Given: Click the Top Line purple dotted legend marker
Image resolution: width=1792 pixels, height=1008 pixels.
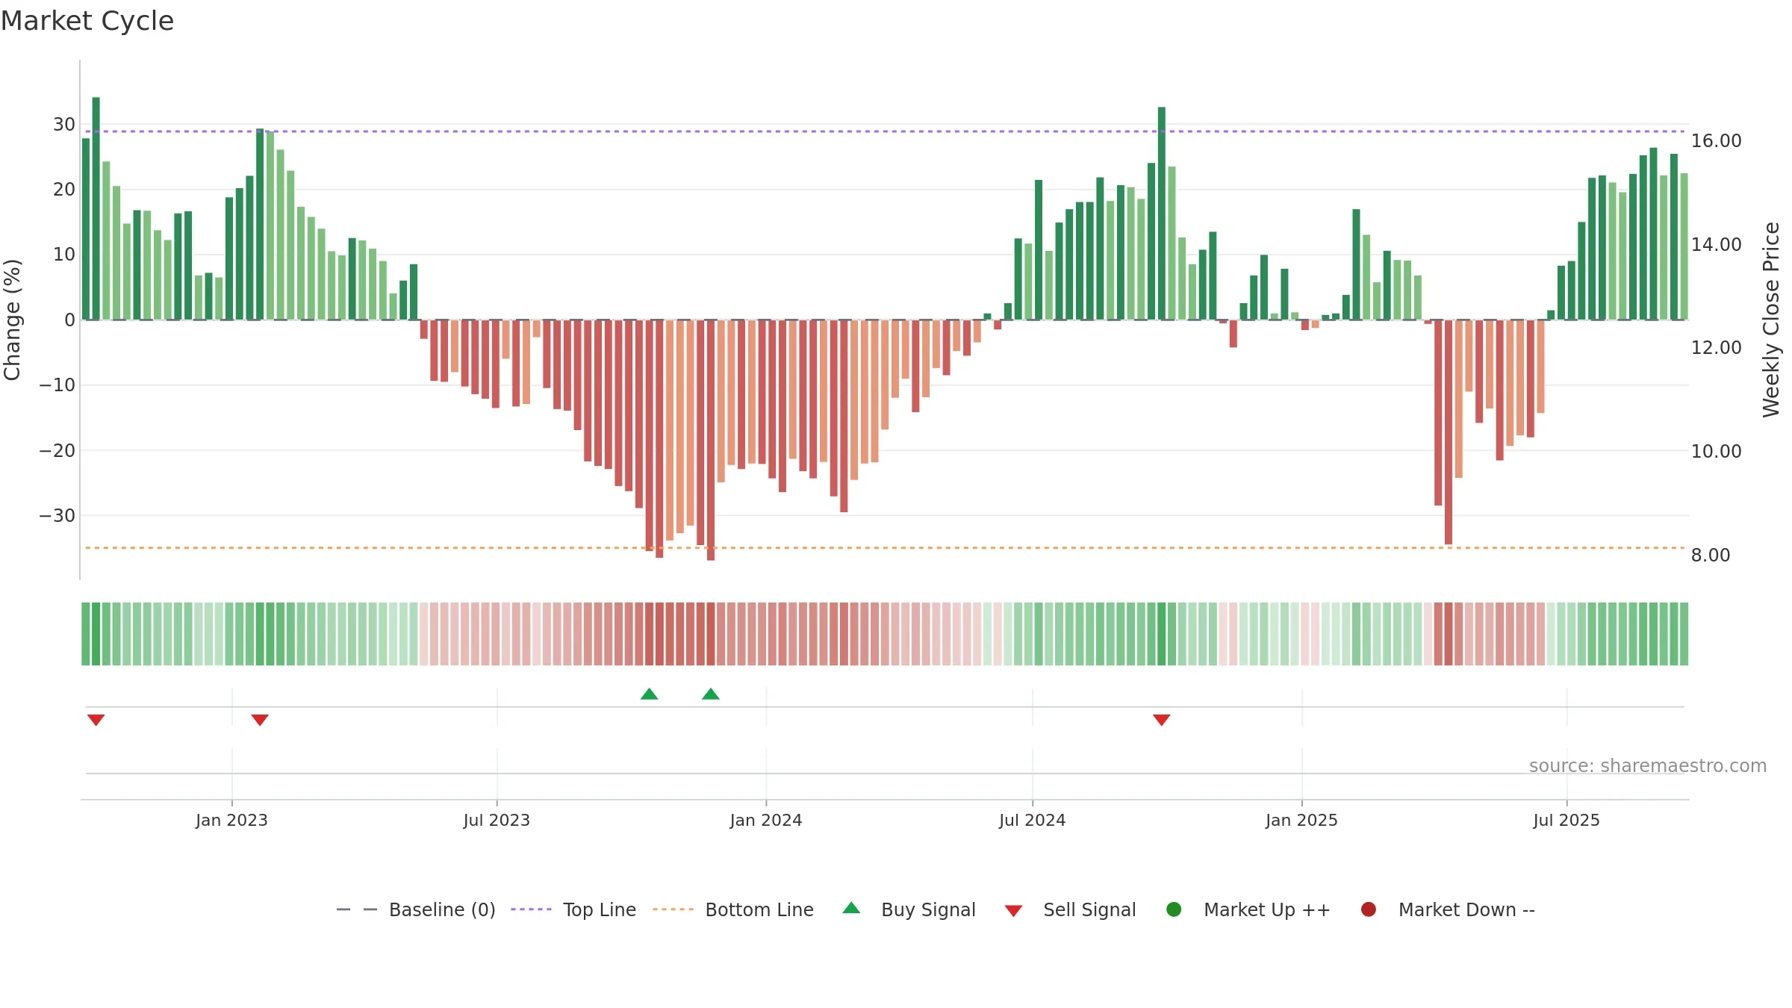Looking at the screenshot, I should (531, 909).
